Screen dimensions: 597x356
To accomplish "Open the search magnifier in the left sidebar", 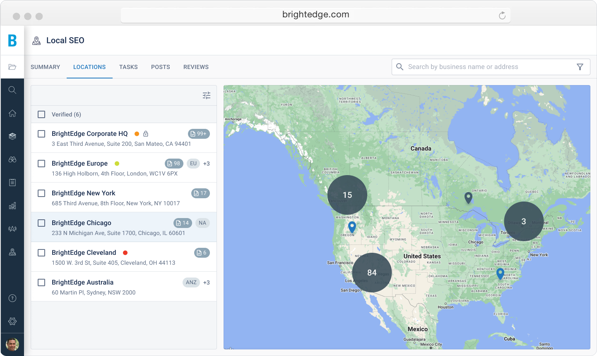I will point(12,90).
